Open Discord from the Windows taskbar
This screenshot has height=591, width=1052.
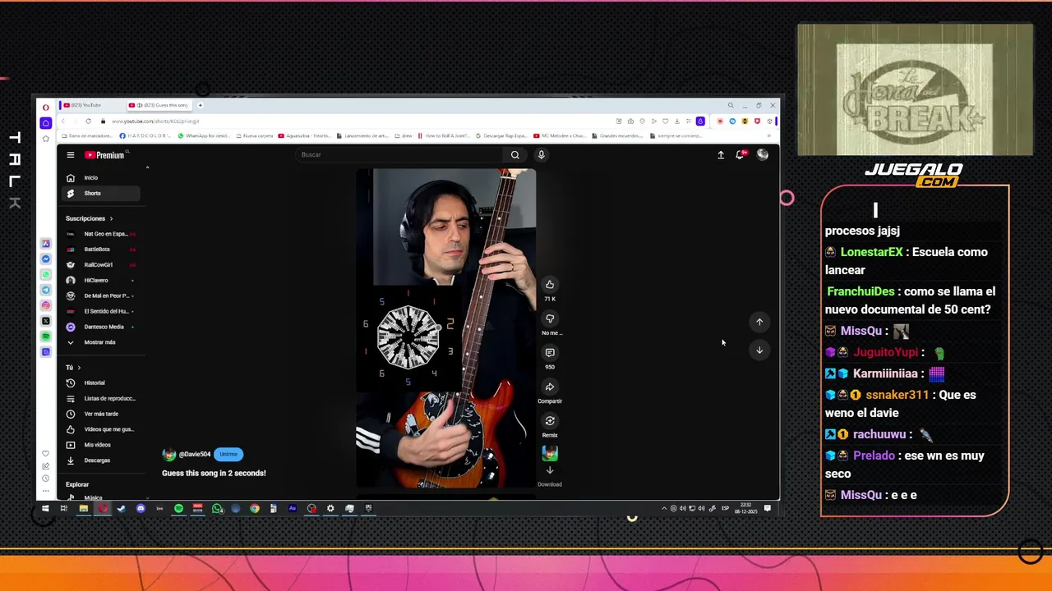141,509
